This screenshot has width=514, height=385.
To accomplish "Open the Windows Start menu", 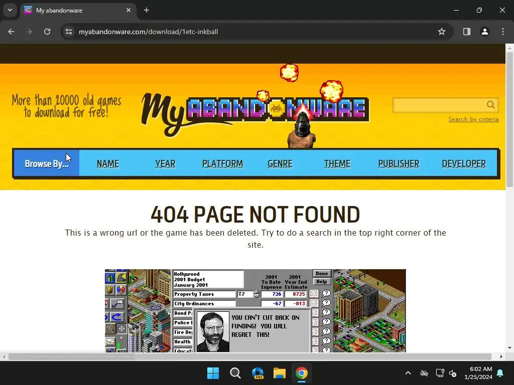I will pyautogui.click(x=213, y=373).
